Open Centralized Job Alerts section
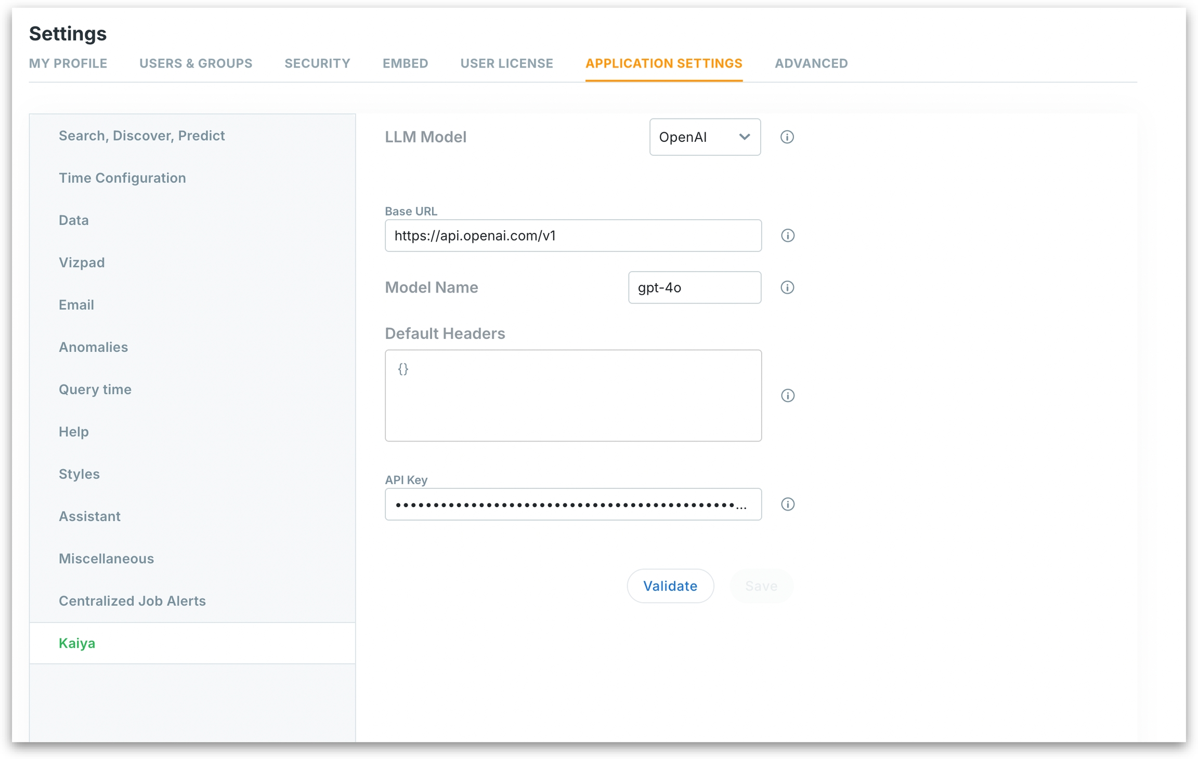 click(132, 601)
